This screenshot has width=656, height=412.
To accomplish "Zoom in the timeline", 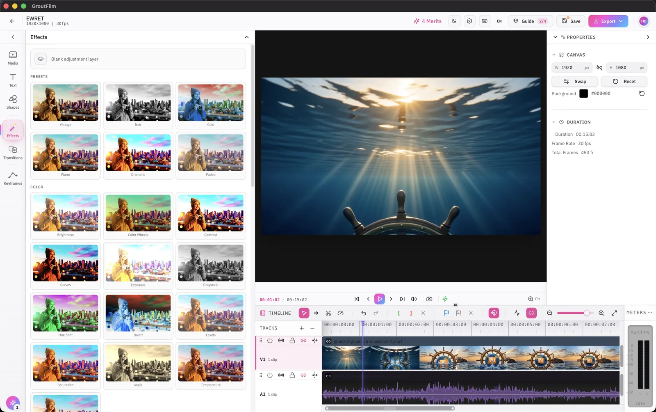I will pos(601,313).
